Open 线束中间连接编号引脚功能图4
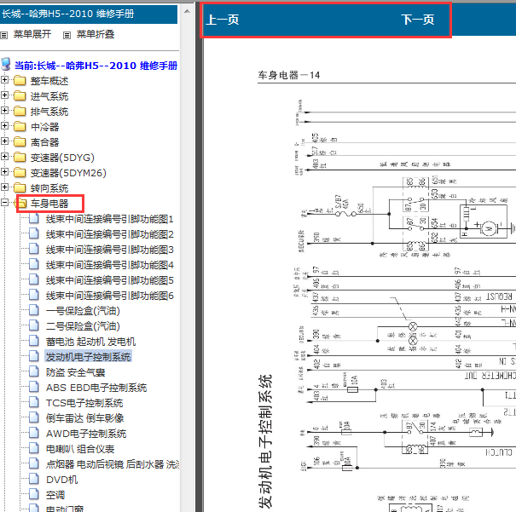This screenshot has width=516, height=512. tap(109, 265)
